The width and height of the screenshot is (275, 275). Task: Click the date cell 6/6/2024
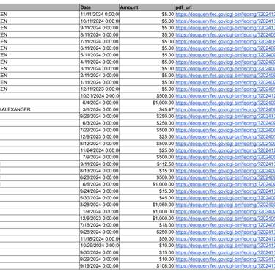point(100,184)
